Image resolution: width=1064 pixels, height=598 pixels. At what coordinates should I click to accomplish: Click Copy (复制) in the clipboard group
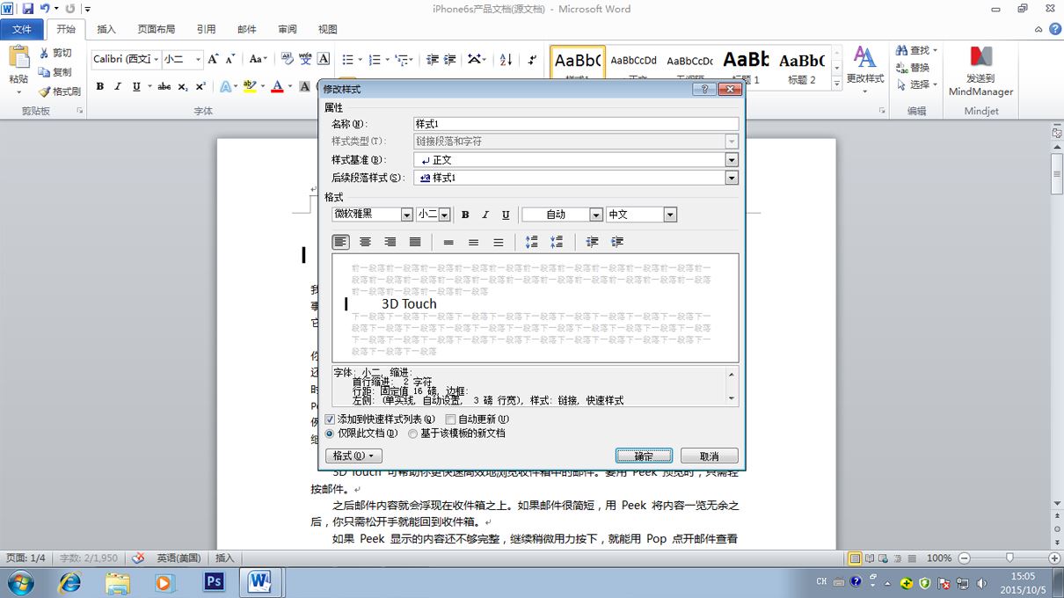[x=55, y=72]
